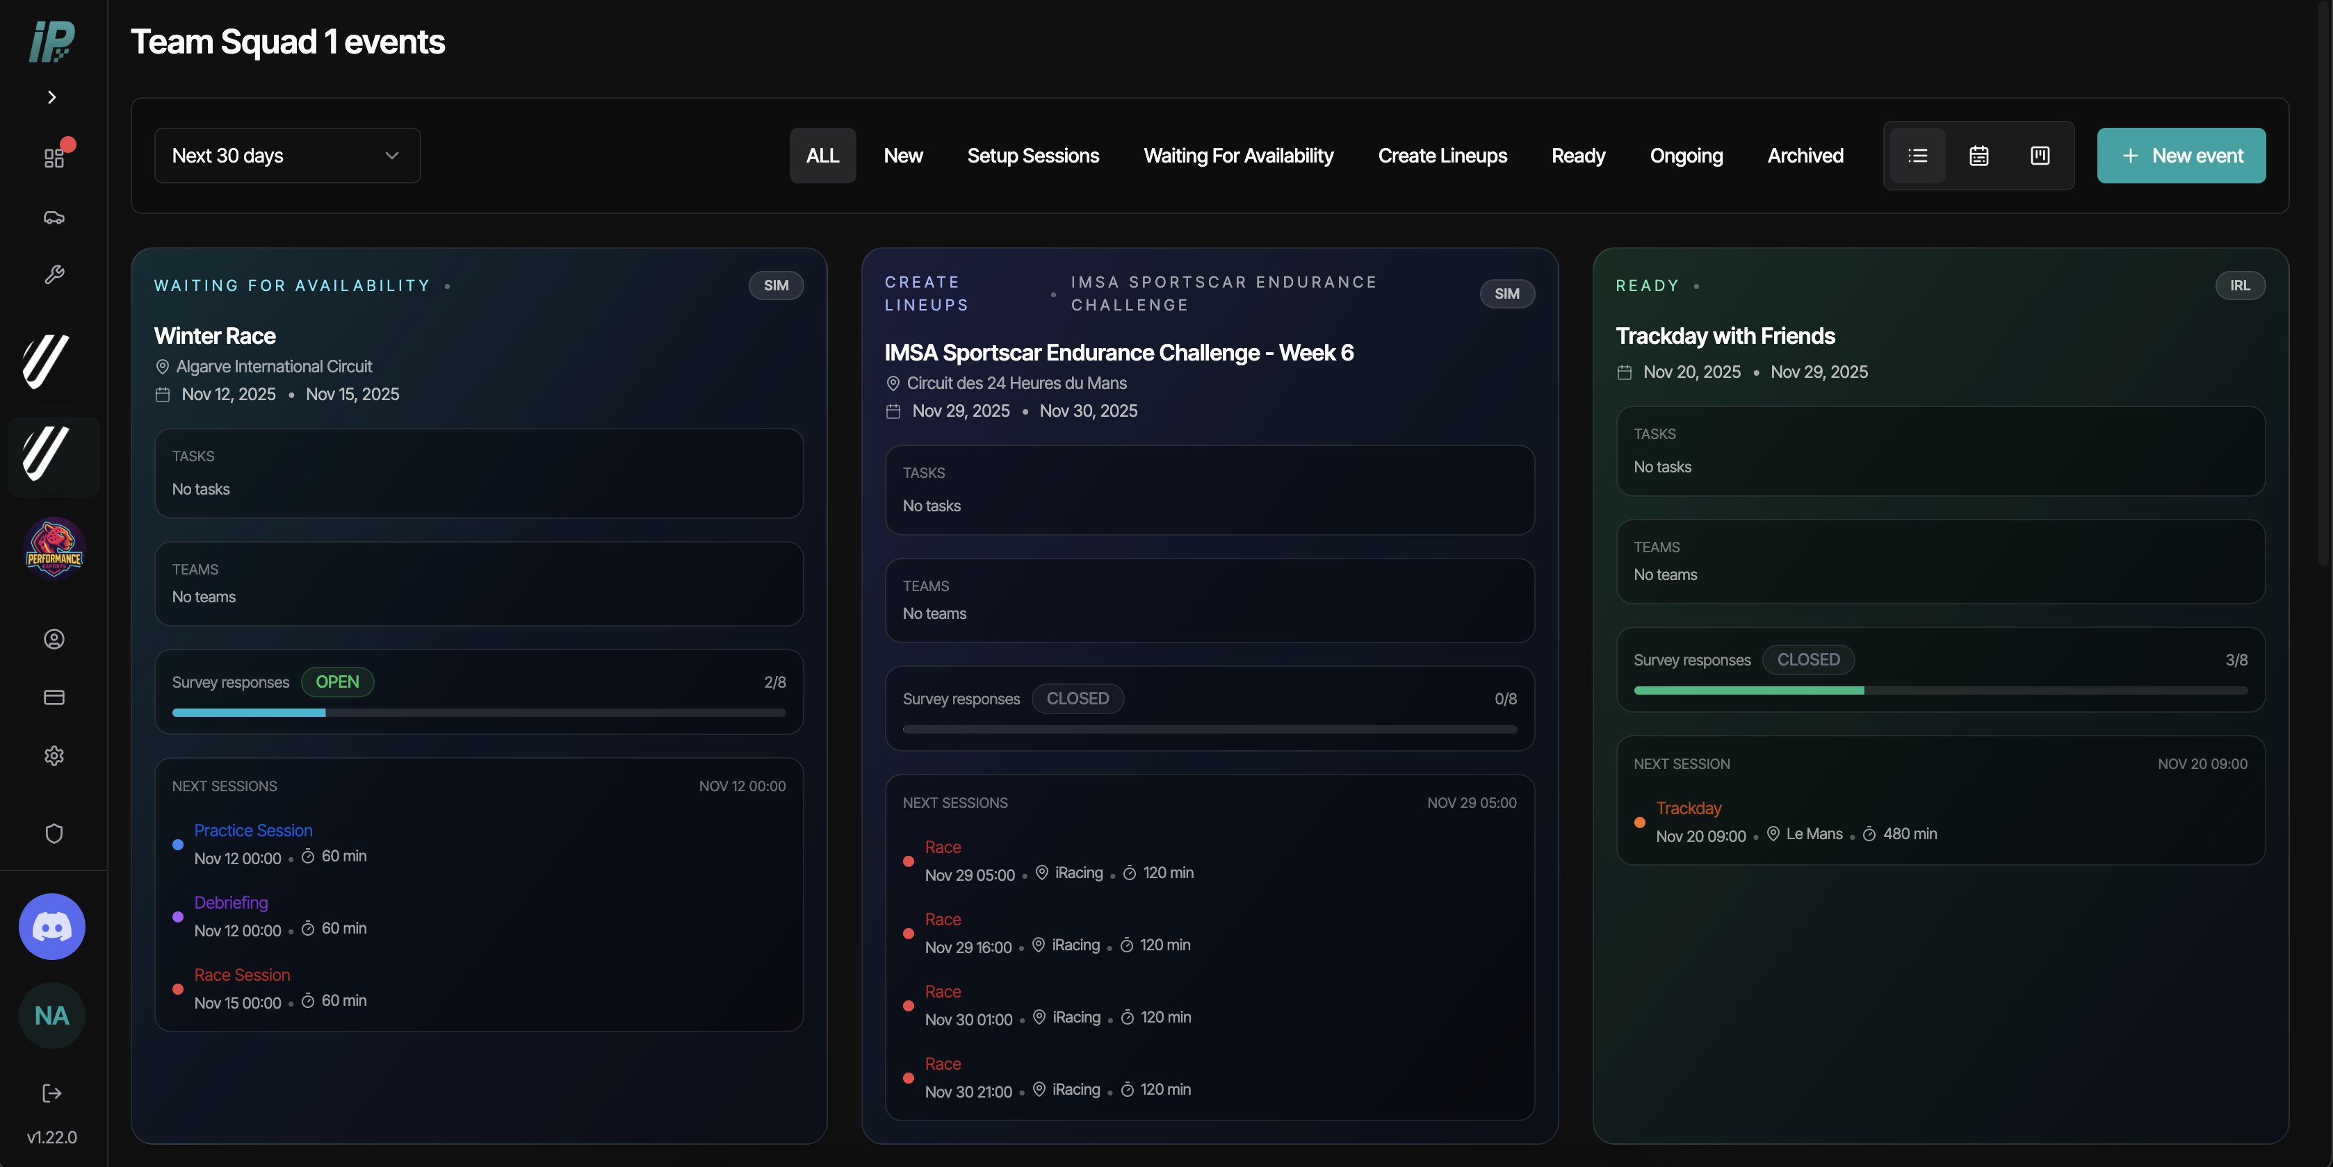2333x1167 pixels.
Task: Open the Trackday with Friends event title
Action: [x=1725, y=336]
